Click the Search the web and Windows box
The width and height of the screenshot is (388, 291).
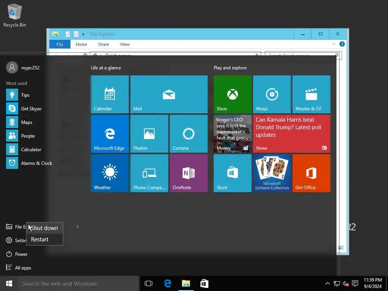[79, 283]
